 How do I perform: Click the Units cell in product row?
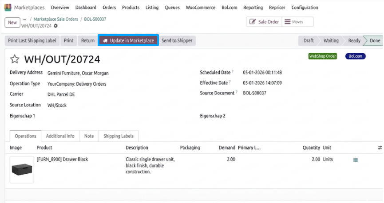point(328,160)
